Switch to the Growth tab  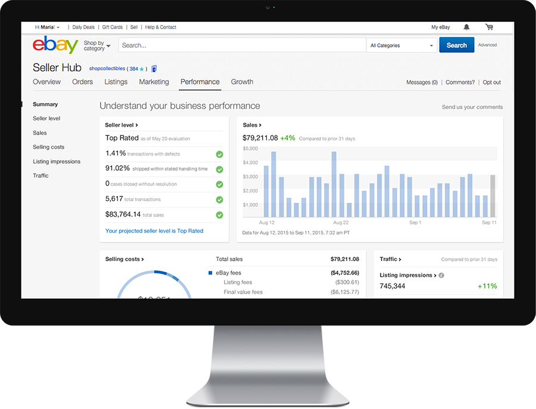[x=242, y=82]
